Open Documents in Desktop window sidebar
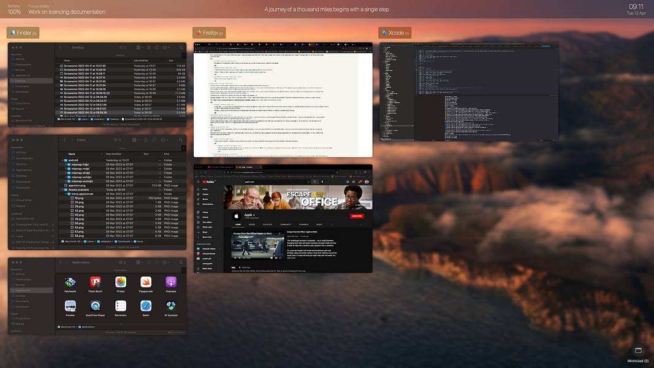The height and width of the screenshot is (368, 654). [x=22, y=86]
